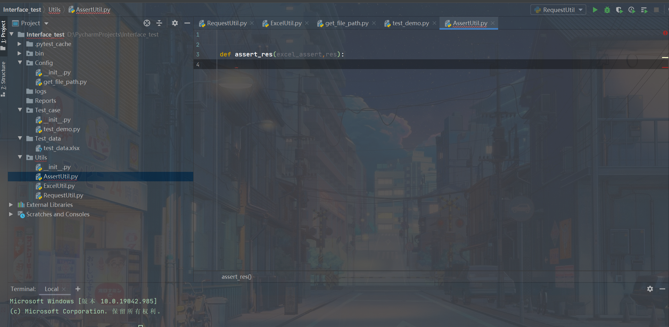
Task: Select test_demo.py in the project tree
Action: (x=62, y=129)
